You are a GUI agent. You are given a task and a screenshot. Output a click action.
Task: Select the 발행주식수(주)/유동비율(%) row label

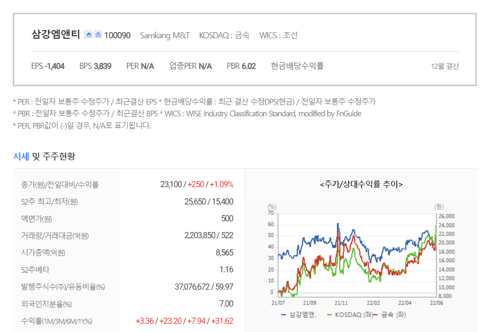(x=63, y=287)
